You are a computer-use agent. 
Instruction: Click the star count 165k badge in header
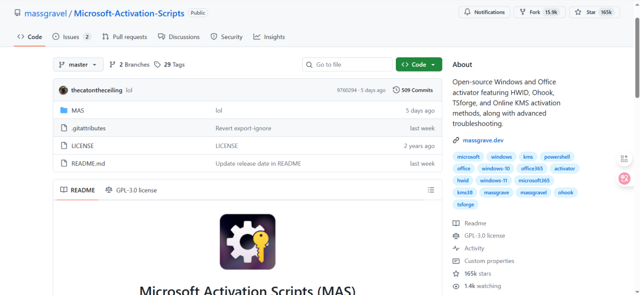pyautogui.click(x=606, y=12)
